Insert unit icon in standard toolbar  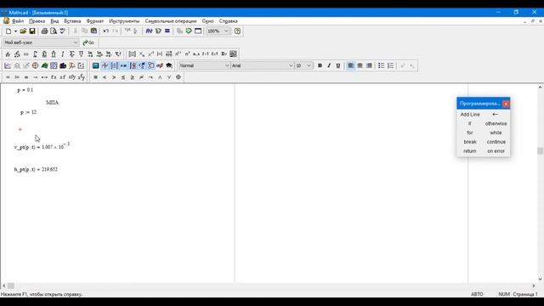click(x=158, y=31)
